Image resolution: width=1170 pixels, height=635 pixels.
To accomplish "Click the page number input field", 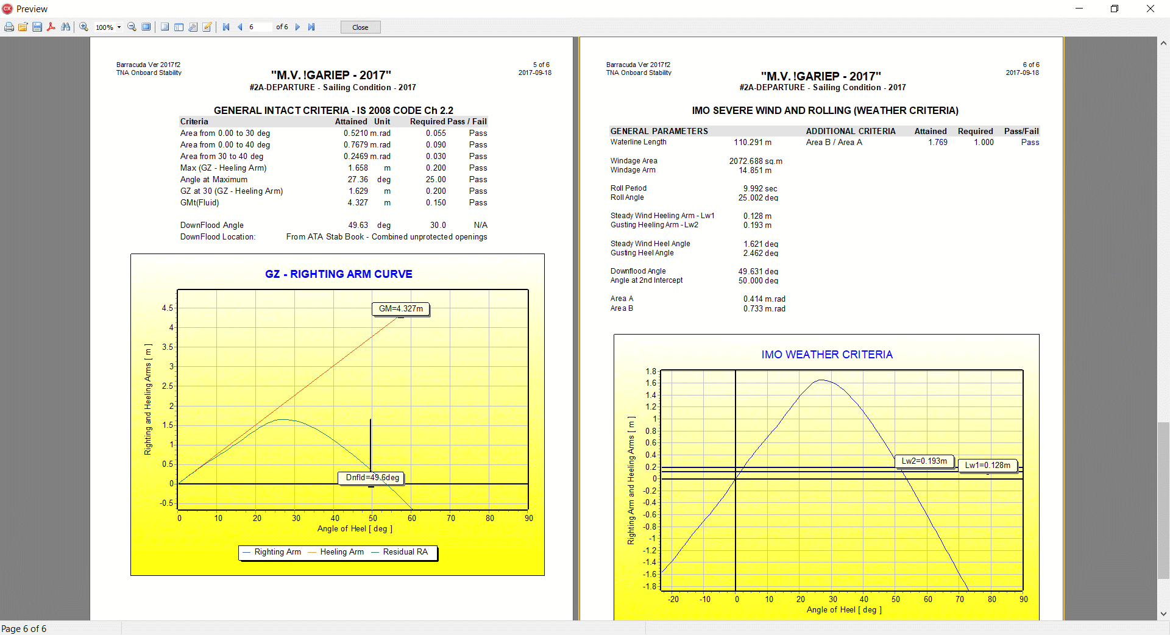I will [x=259, y=27].
